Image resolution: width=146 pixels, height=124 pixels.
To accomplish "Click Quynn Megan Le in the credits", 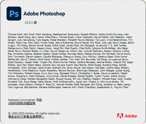I will pyautogui.click(x=59, y=51).
